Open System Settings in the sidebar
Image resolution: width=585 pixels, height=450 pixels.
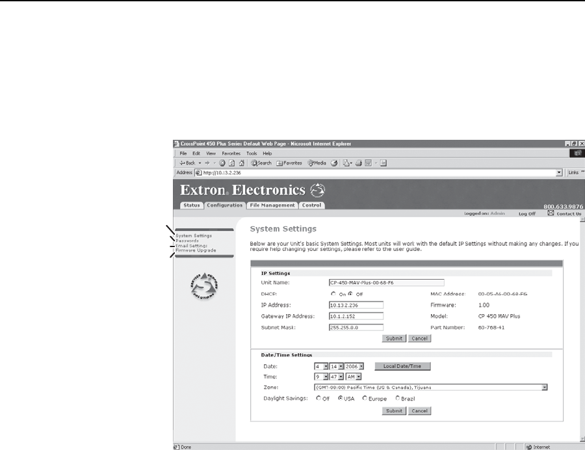pos(194,236)
